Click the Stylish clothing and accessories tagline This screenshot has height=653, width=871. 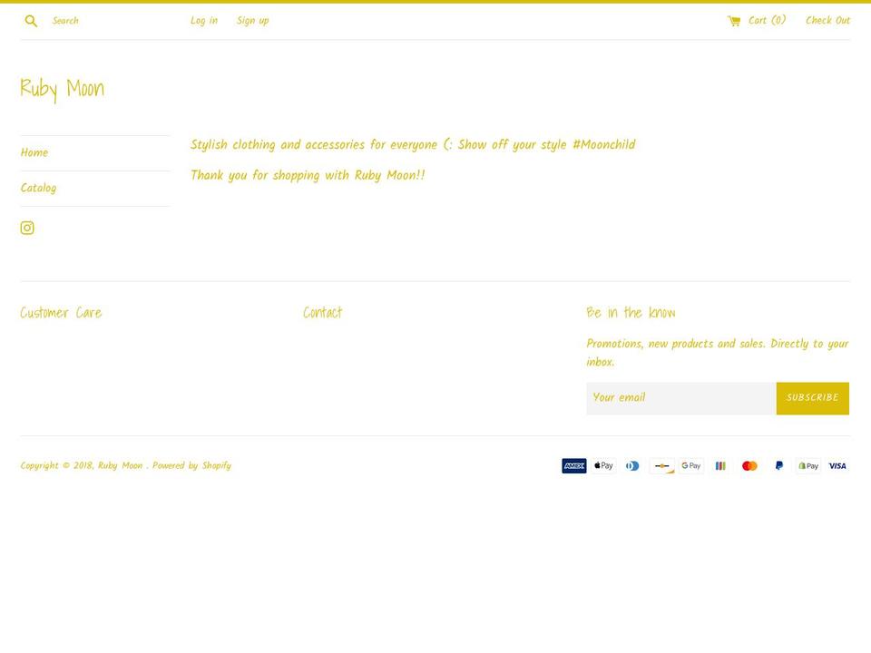click(413, 145)
